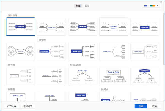Select the org chart template with boxed Central Topic
The width and height of the screenshot is (165, 111).
click(114, 76)
